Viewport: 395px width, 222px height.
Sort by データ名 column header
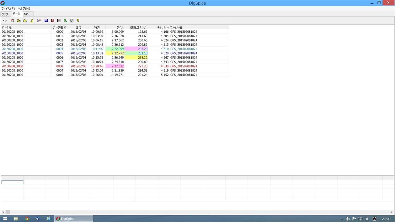[26, 27]
